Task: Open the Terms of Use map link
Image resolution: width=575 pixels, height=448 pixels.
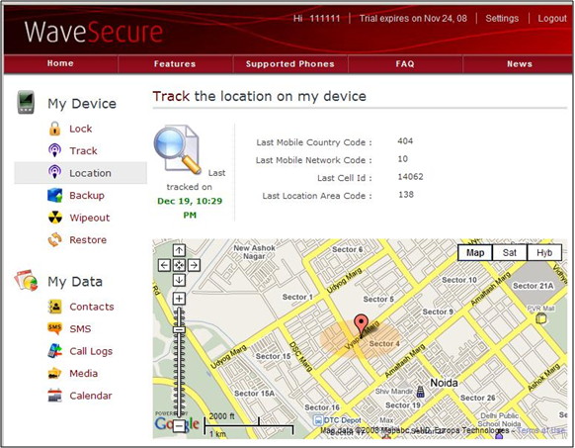Action: click(x=540, y=430)
